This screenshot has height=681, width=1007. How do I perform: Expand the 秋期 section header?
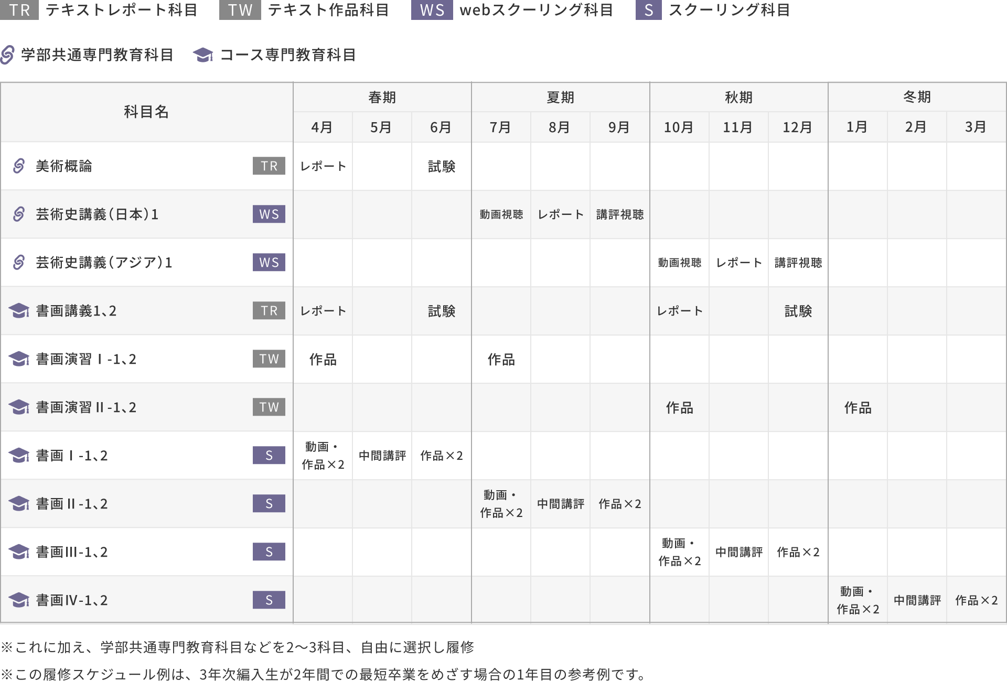[x=738, y=96]
